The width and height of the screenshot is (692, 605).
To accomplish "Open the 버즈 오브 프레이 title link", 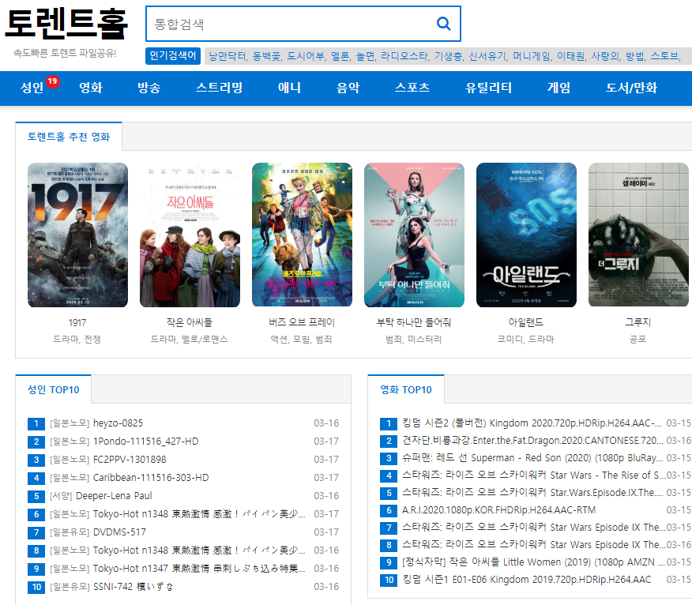I will (302, 322).
